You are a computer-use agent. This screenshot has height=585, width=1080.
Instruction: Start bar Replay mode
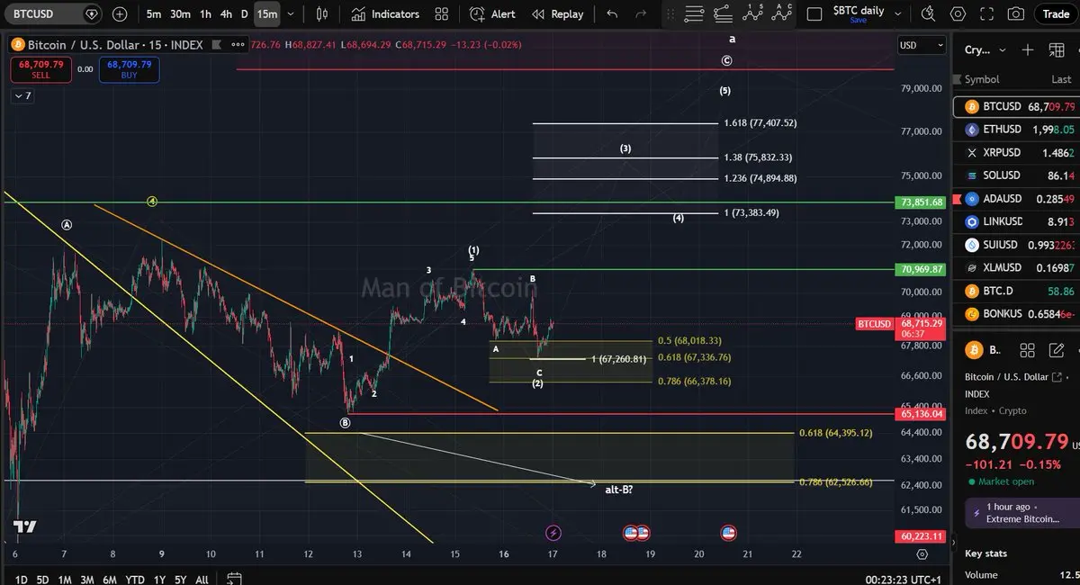click(x=558, y=14)
